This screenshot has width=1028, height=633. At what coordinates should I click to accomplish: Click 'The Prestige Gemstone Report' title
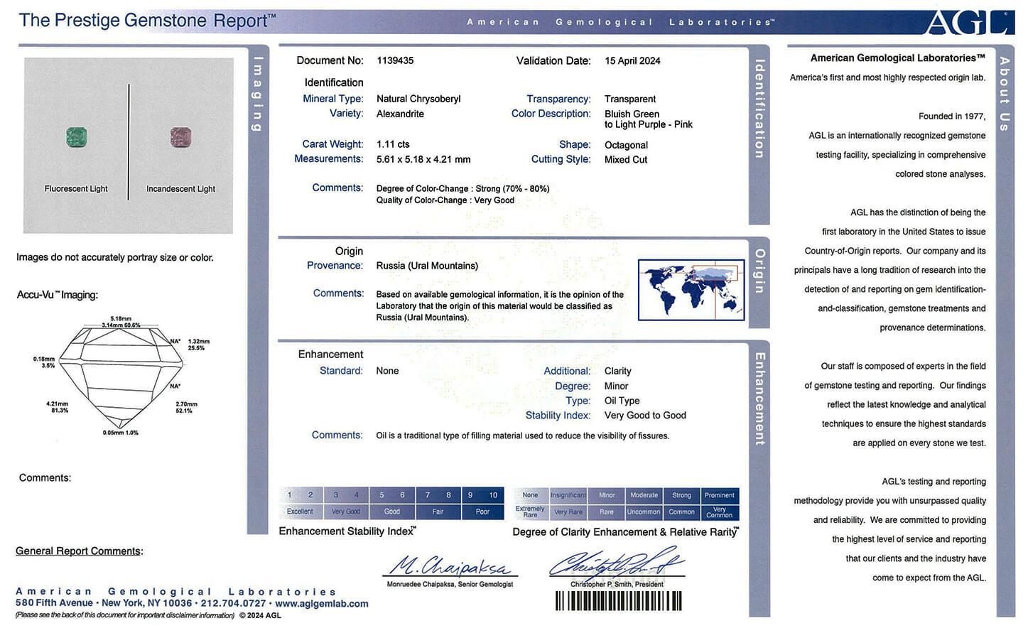[x=147, y=20]
